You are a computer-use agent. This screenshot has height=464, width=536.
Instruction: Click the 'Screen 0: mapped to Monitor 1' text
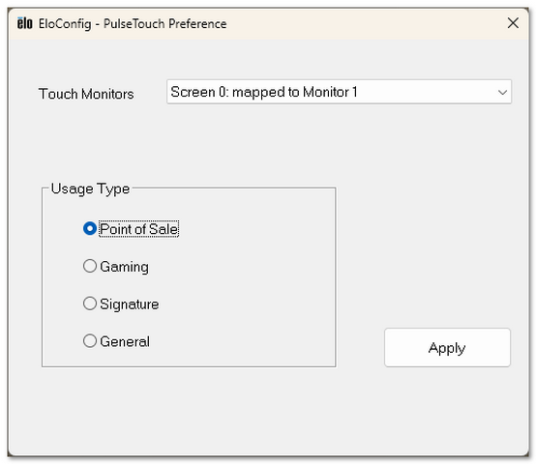click(264, 92)
